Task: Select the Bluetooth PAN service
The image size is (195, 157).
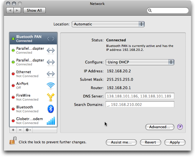Action: [x=33, y=39]
